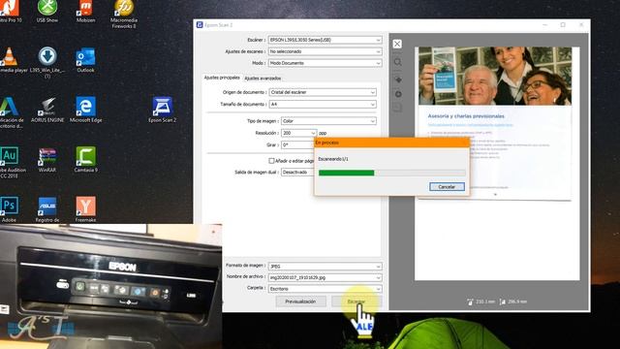
Task: Launch Freemake desktop shortcut
Action: (x=86, y=209)
